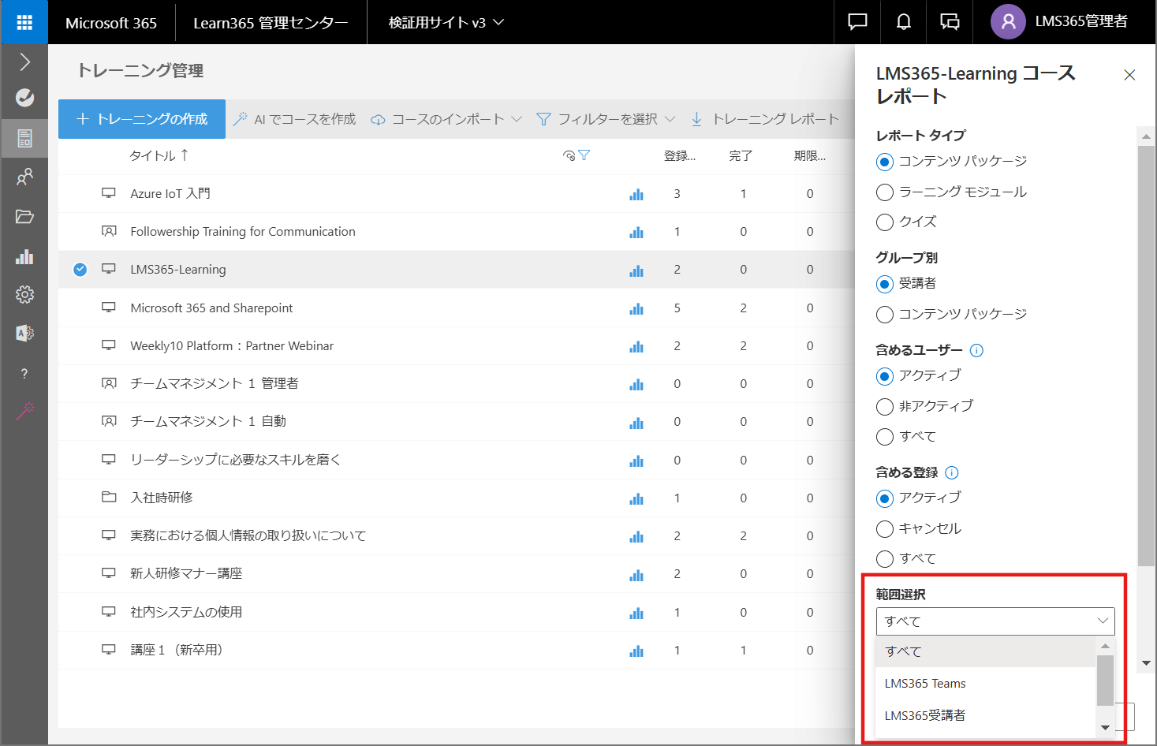Screen dimensions: 1157x746
Task: Choose LMS365受講者 in range dropdown
Action: click(x=986, y=715)
